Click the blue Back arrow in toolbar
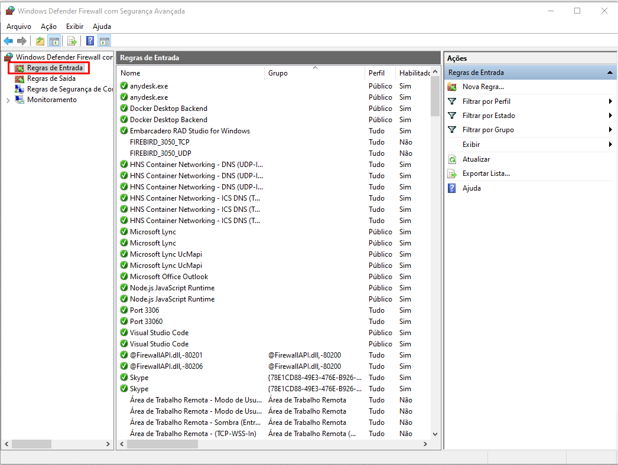 pos(8,41)
